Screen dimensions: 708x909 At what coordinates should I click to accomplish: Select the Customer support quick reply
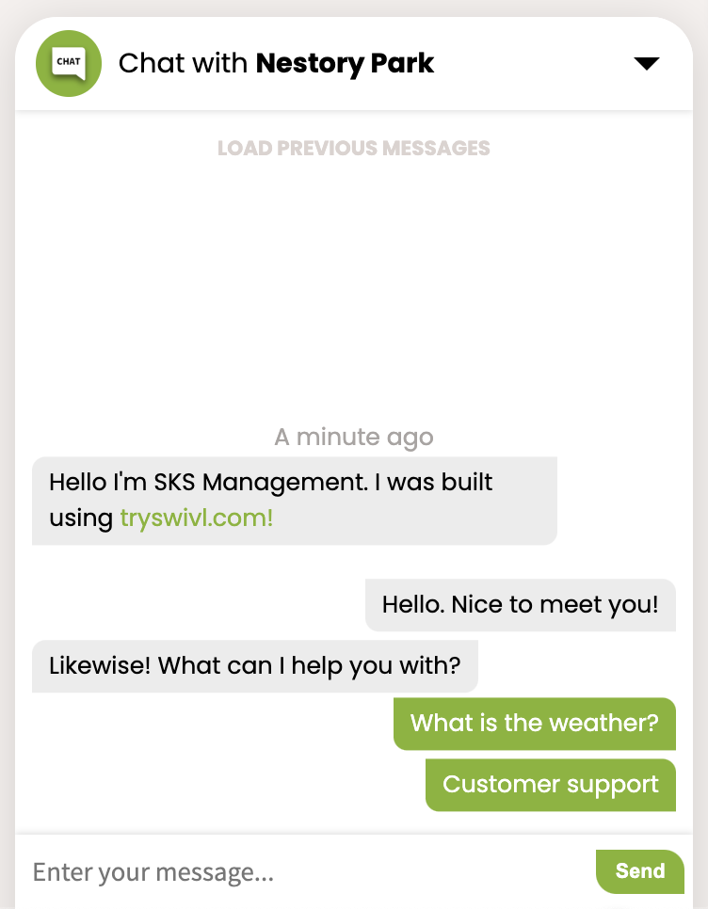coord(551,785)
